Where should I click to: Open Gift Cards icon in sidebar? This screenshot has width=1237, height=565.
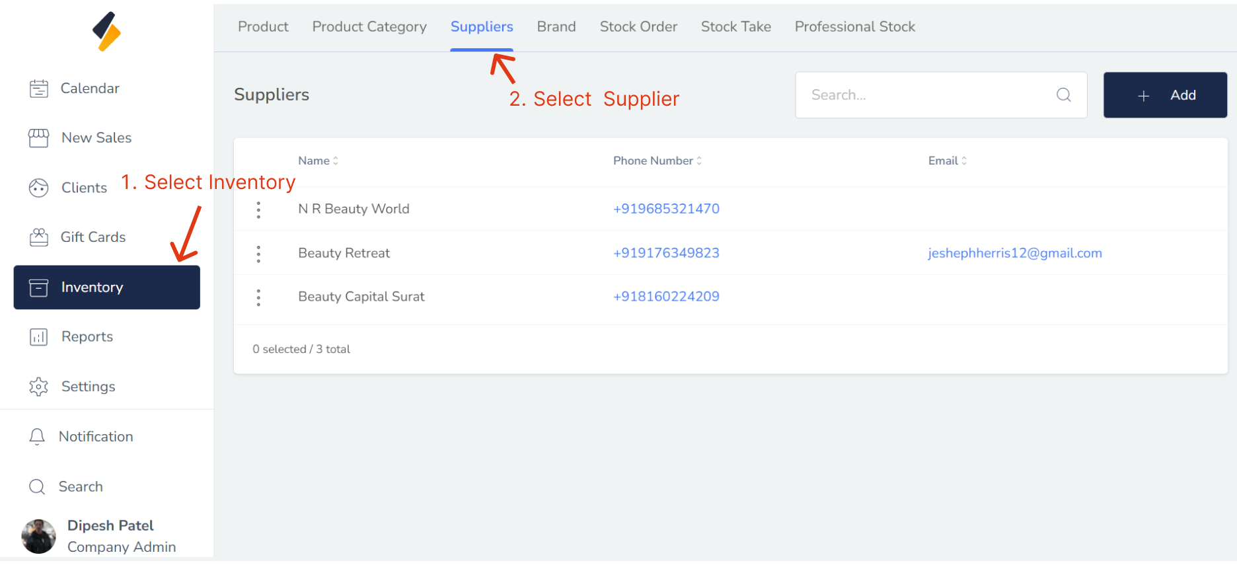[x=39, y=237]
